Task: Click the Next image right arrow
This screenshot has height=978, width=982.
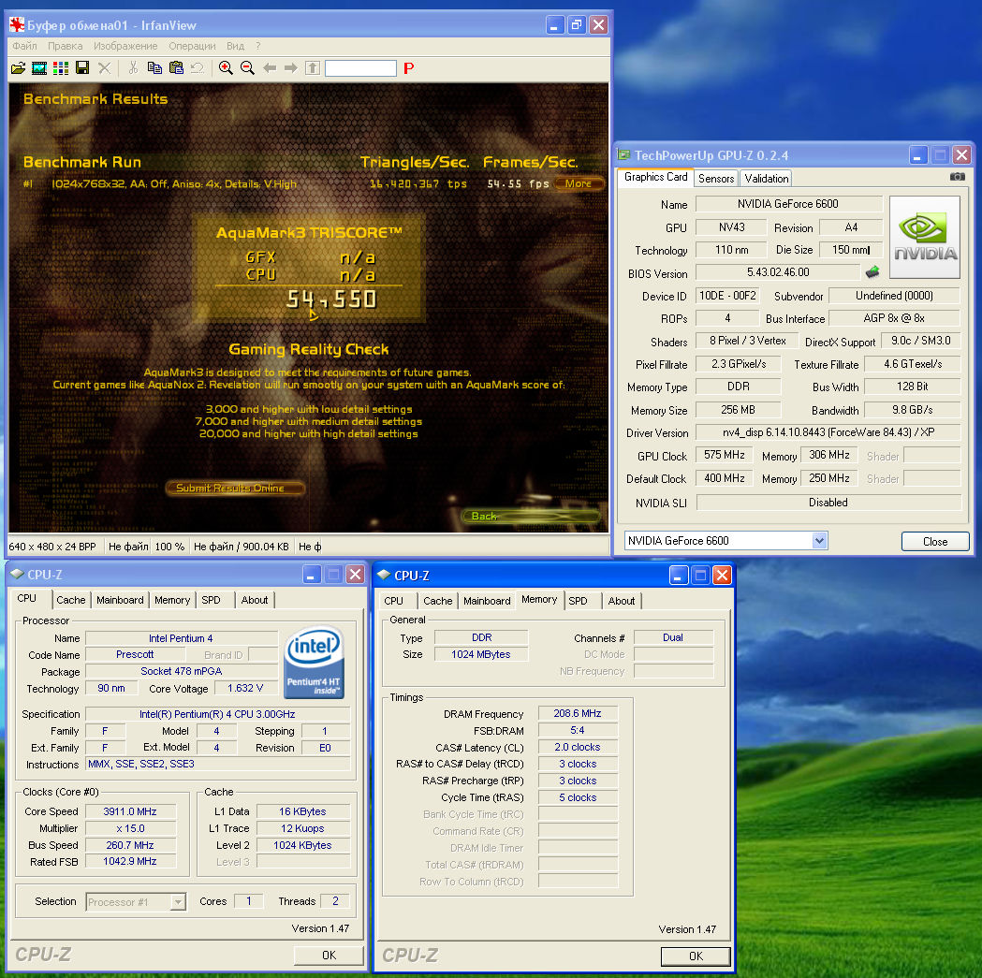Action: (x=290, y=67)
